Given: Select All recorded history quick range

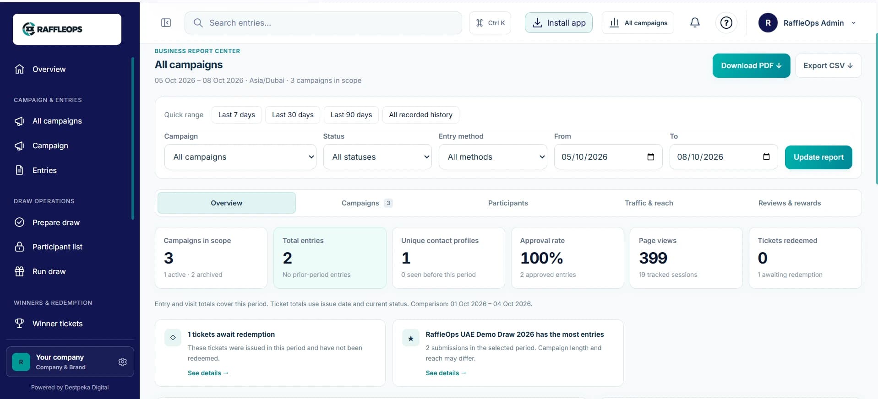Looking at the screenshot, I should 420,115.
